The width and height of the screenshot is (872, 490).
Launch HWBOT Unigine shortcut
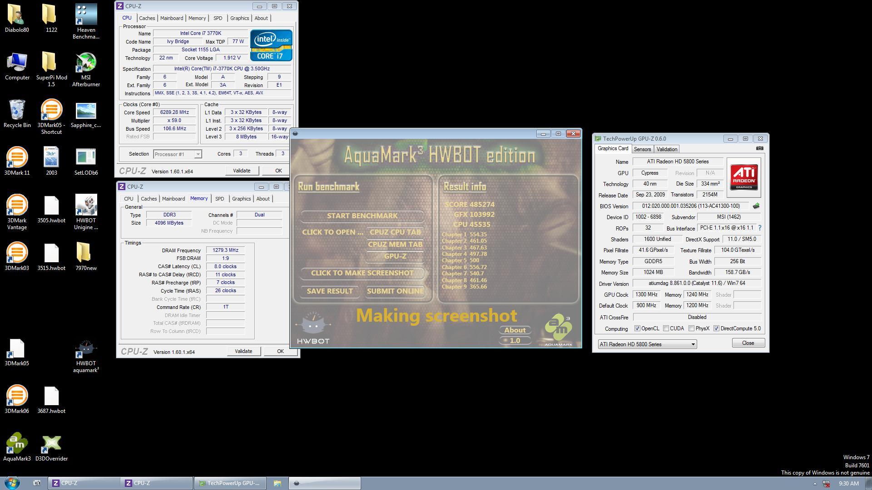pos(86,212)
